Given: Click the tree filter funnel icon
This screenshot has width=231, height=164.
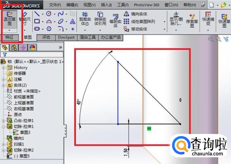Looking at the screenshot, I should point(5,55).
